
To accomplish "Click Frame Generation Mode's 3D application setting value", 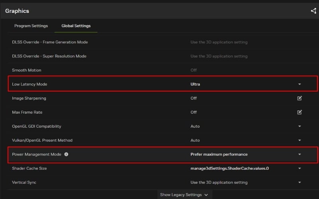I will point(219,42).
